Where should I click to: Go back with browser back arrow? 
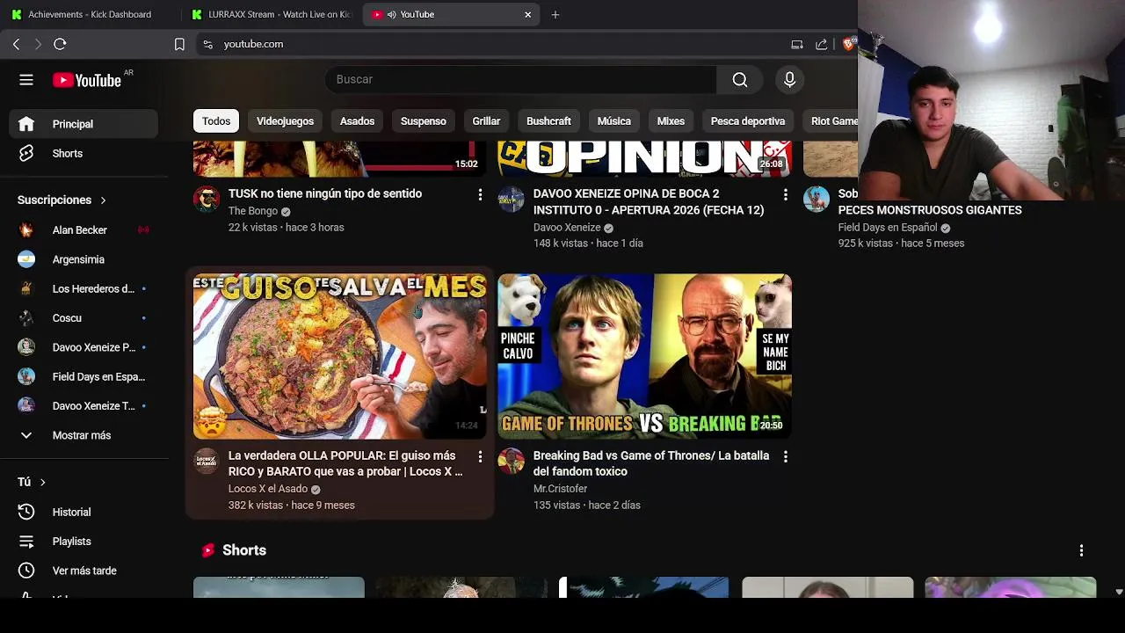pyautogui.click(x=16, y=44)
